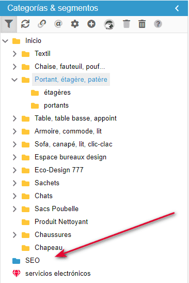
Task: Open help with question mark icon
Action: click(158, 24)
